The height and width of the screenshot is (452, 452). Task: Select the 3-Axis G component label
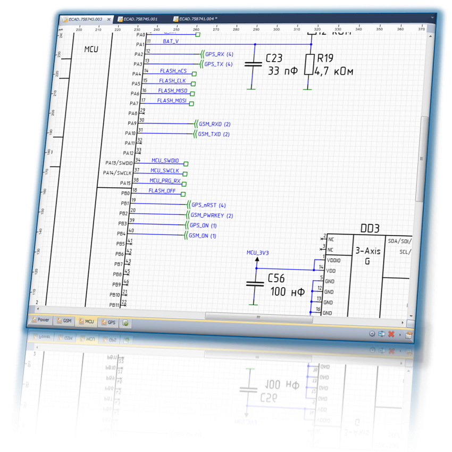click(368, 256)
